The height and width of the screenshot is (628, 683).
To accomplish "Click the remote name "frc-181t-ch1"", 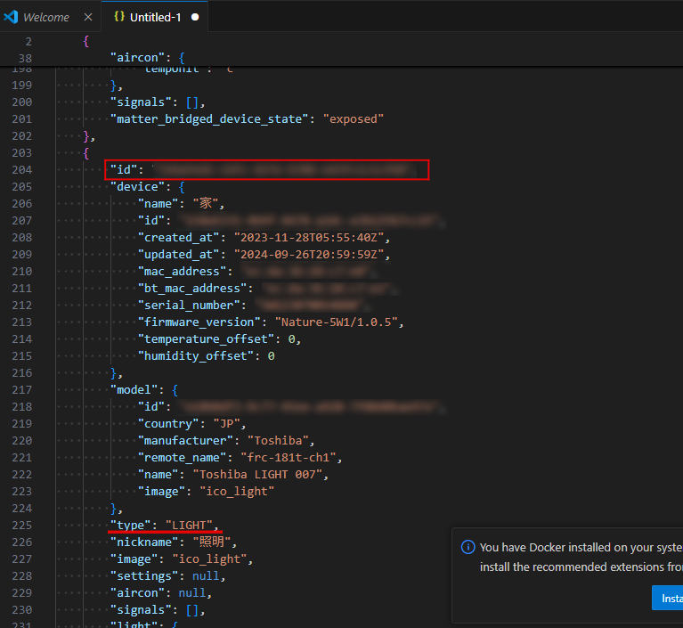I will 289,458.
